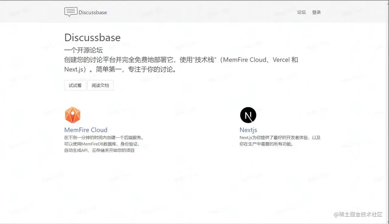Click the 阅读文档 button
The width and height of the screenshot is (389, 224).
pyautogui.click(x=100, y=85)
